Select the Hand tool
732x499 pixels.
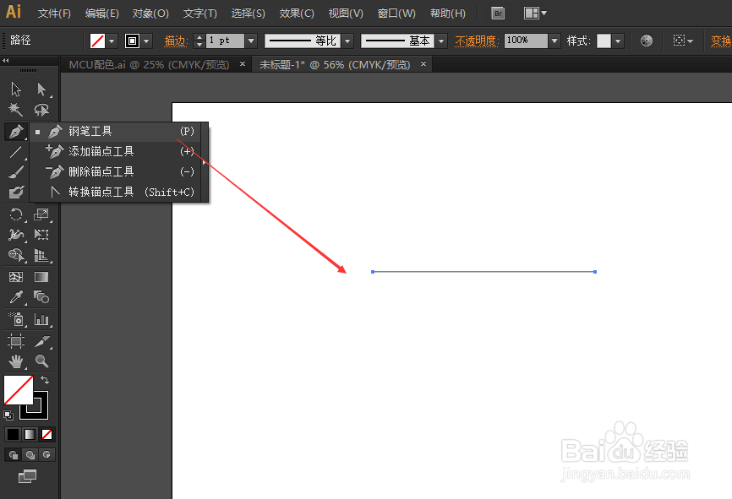coord(16,361)
